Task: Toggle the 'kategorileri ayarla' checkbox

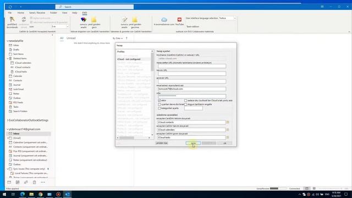Action: pos(159,108)
